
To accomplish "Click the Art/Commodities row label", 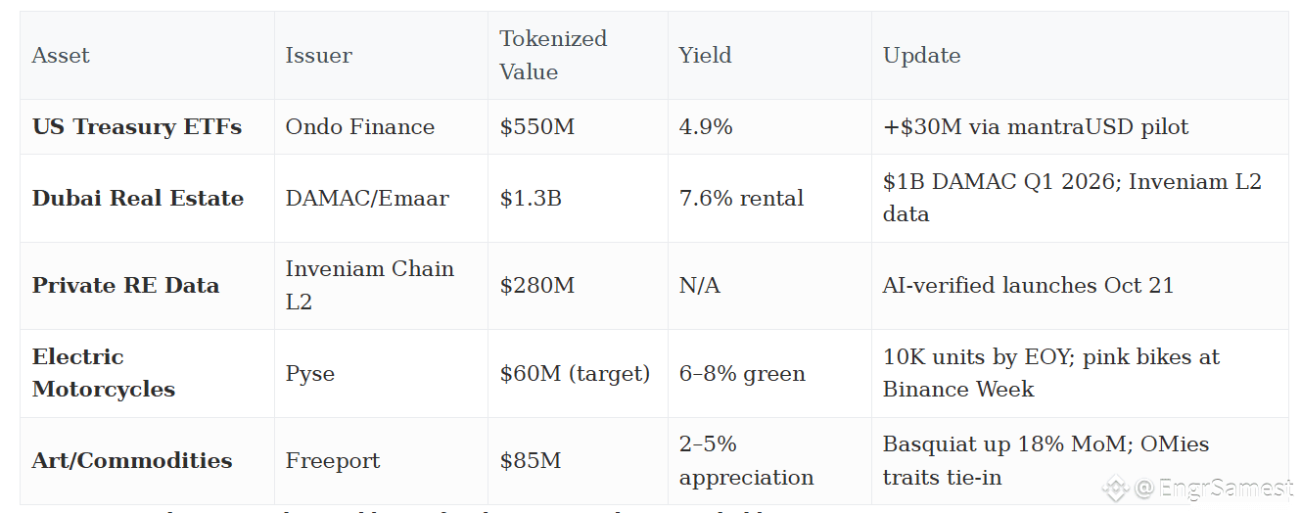I will (132, 461).
